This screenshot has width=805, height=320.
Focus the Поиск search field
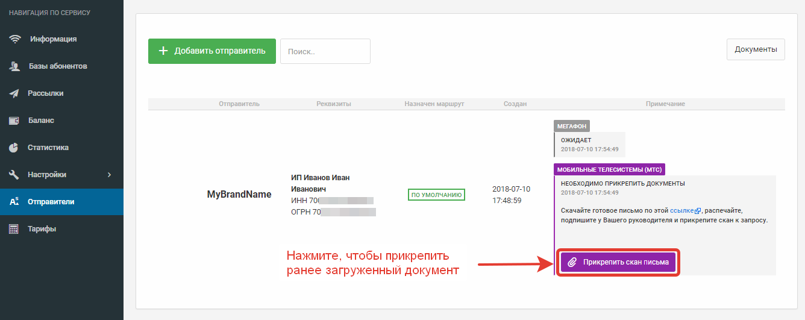pos(325,51)
